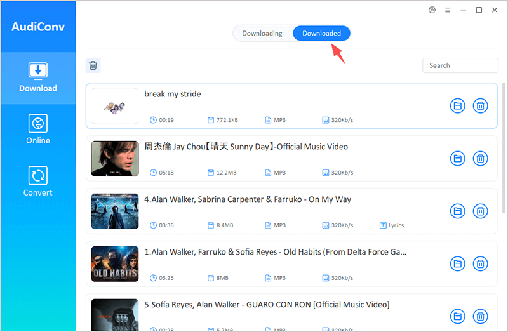Click the 8MB file size value

coord(222,278)
